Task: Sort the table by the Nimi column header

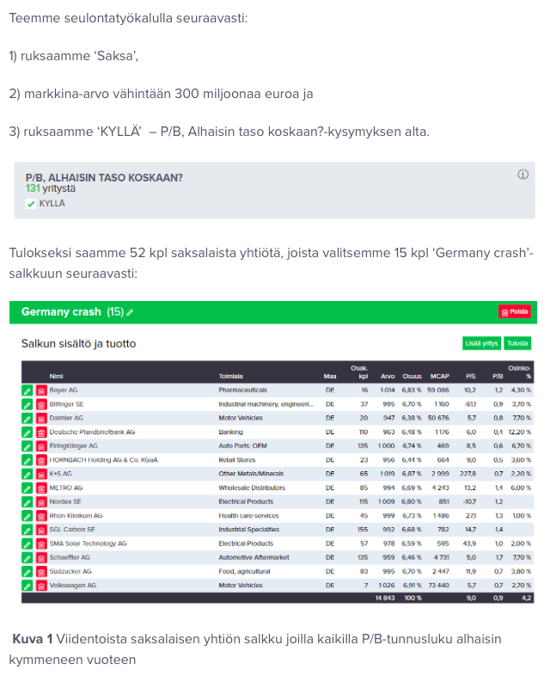Action: 57,376
